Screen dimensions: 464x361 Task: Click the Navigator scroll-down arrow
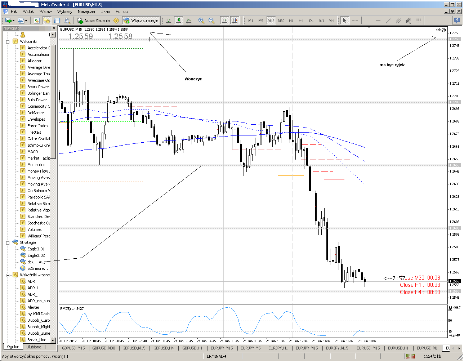pyautogui.click(x=53, y=340)
